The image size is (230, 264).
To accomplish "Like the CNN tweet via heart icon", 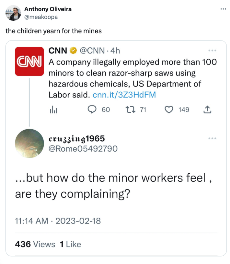I will pyautogui.click(x=168, y=109).
